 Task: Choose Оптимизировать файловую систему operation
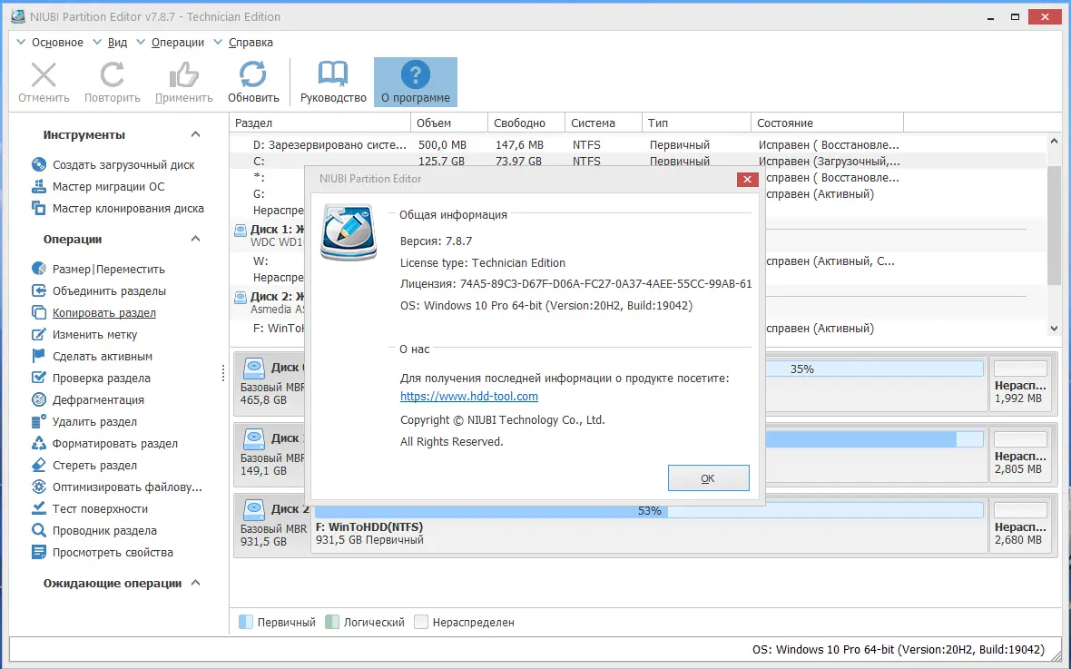[117, 488]
